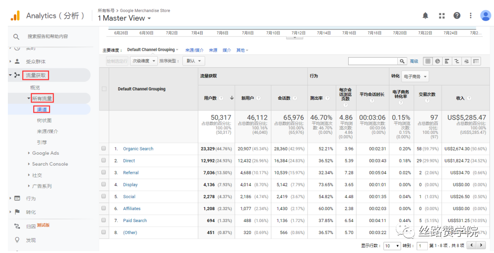
Task: Check the Affiliates row checkbox
Action: [104, 208]
